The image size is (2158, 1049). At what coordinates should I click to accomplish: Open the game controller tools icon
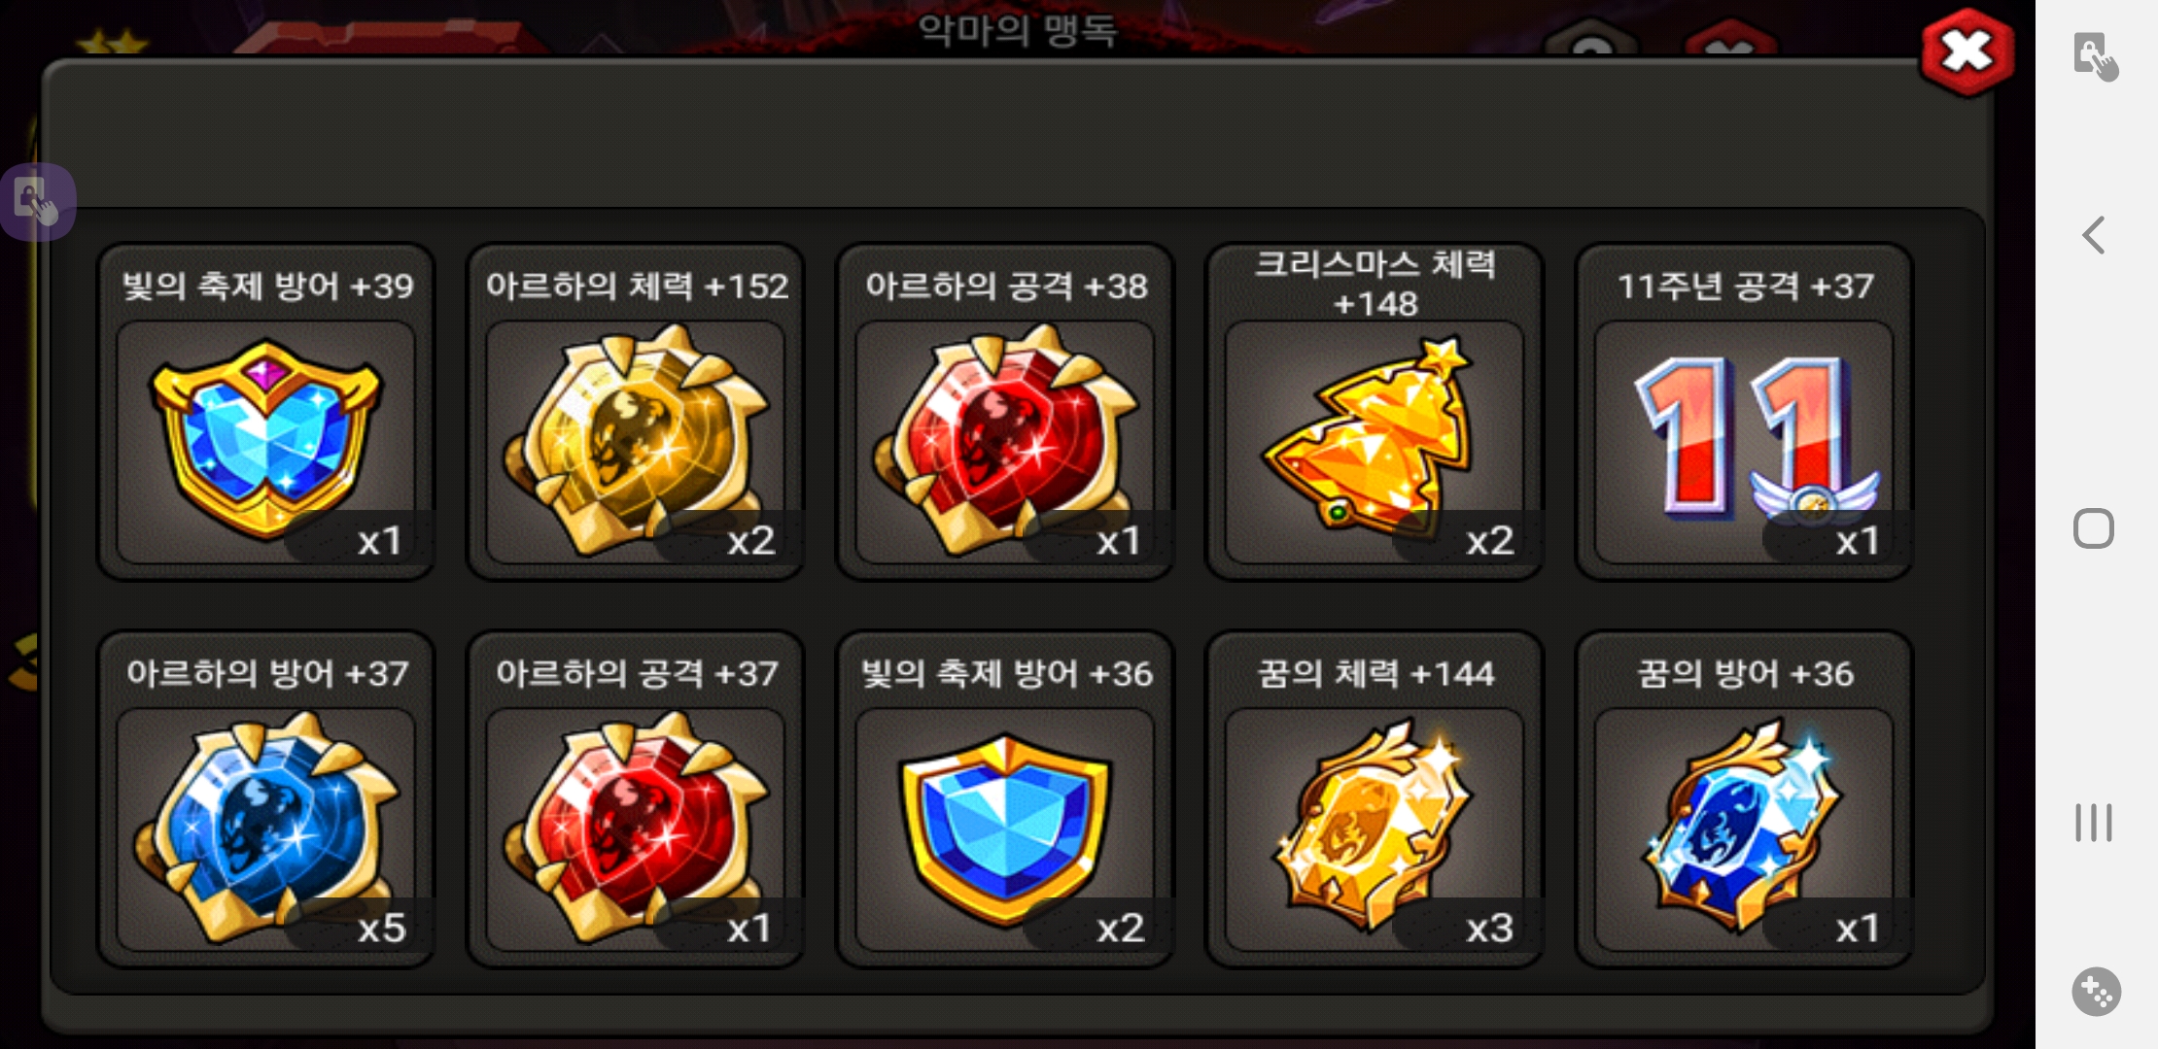point(2096,992)
